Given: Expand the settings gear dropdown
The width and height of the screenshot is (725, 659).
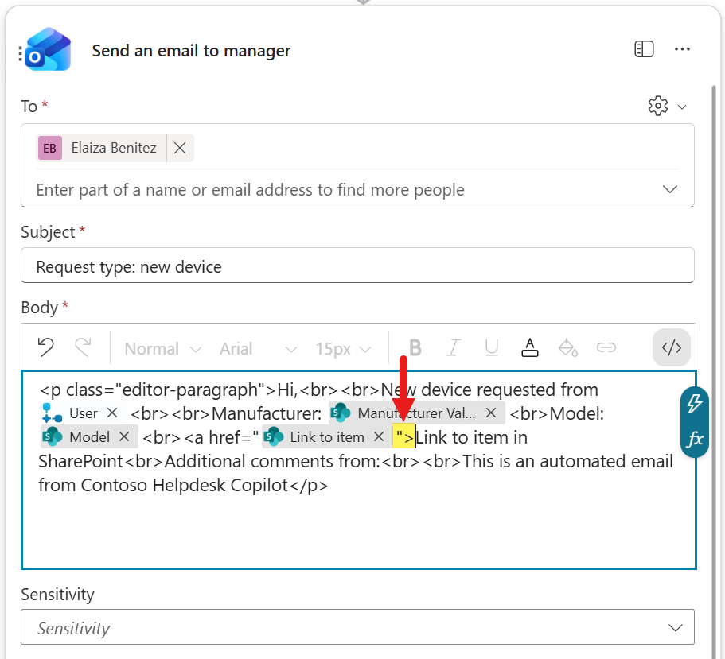Looking at the screenshot, I should [667, 106].
